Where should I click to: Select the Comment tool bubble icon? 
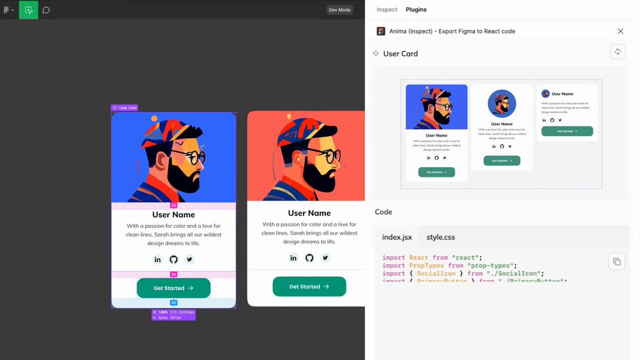[x=46, y=10]
